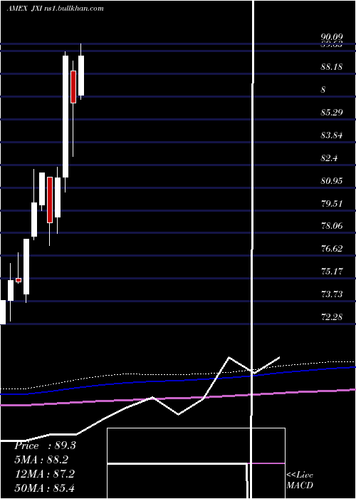
Task: Click the 12MA : 87.2 readout
Action: (45, 474)
